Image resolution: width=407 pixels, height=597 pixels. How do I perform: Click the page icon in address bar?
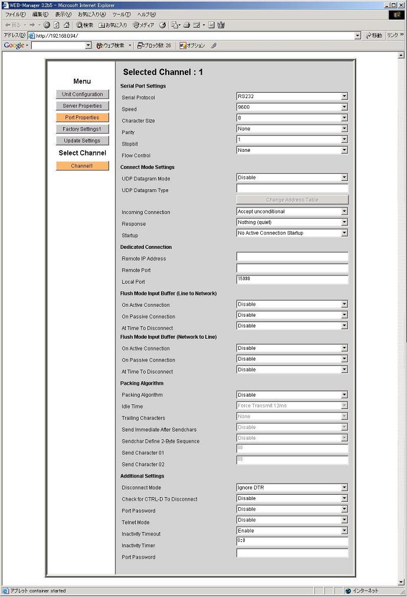click(32, 36)
